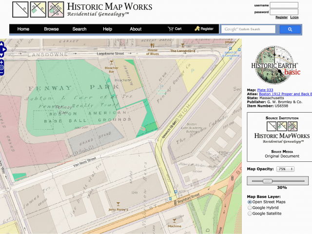Pan the map up with the arrow
Viewport: 312px width, 234px height.
(1, 44)
